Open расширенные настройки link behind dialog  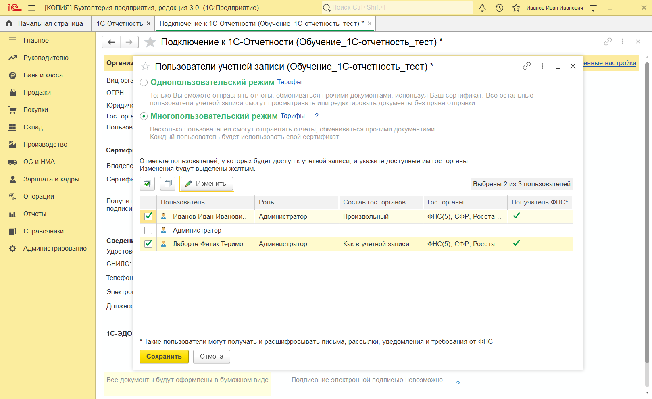click(x=610, y=63)
